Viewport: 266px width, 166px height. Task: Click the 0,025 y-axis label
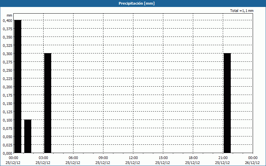tap(7, 145)
